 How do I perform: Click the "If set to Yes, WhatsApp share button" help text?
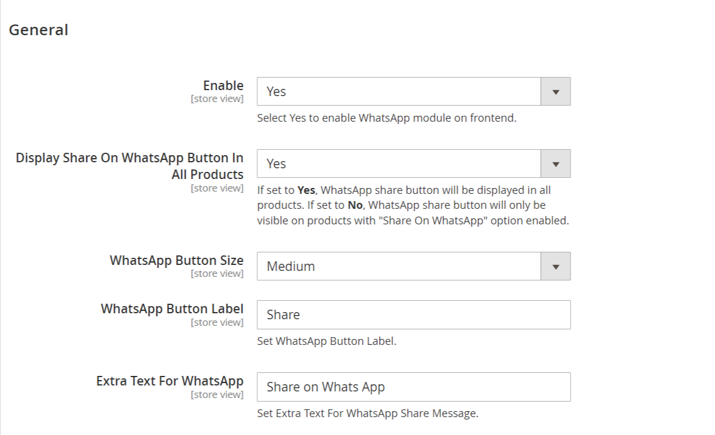point(413,205)
